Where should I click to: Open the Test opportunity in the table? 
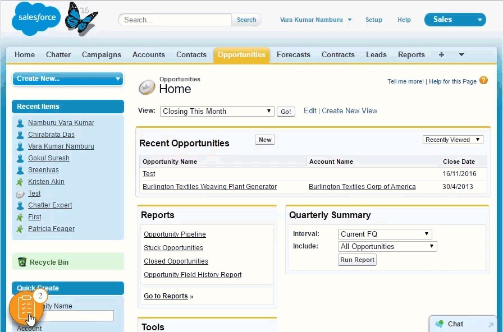point(149,174)
